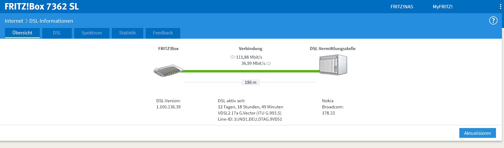Select the 36,99 Mbit/s upstream value
The height and width of the screenshot is (148, 504).
coord(253,63)
